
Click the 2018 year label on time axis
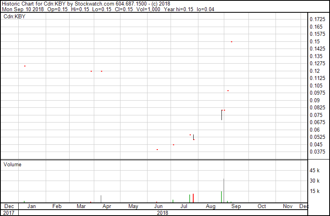163,213
